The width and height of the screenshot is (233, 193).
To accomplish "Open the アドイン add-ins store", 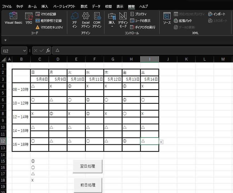I will pyautogui.click(x=75, y=20).
